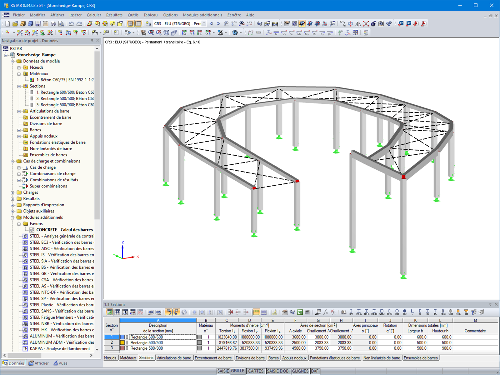Viewport: 500px width, 375px height.
Task: Switch to the Appuis nodaux tab
Action: point(294,358)
